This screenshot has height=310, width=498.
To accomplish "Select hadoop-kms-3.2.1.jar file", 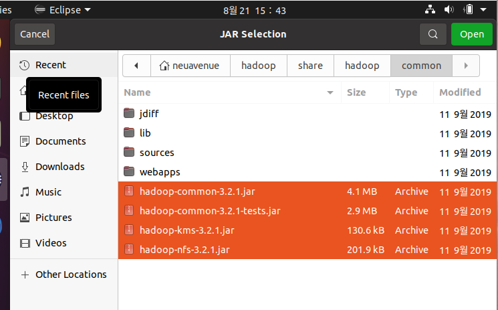I will 307,230.
